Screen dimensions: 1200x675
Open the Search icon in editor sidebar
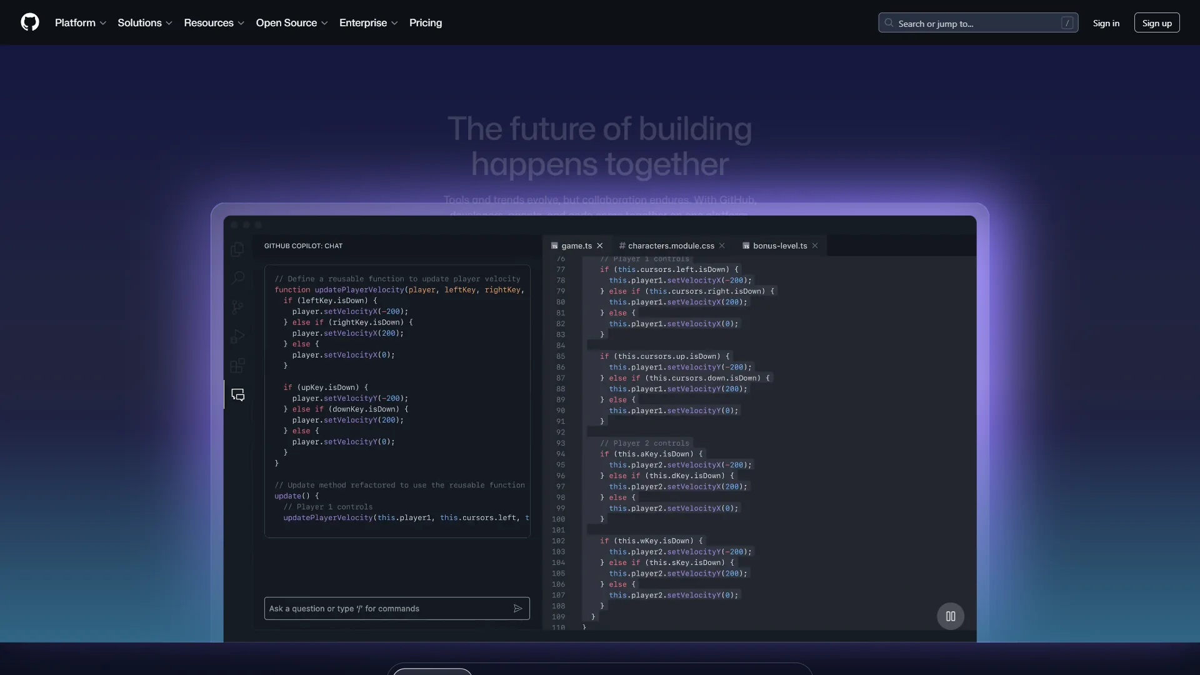click(237, 278)
